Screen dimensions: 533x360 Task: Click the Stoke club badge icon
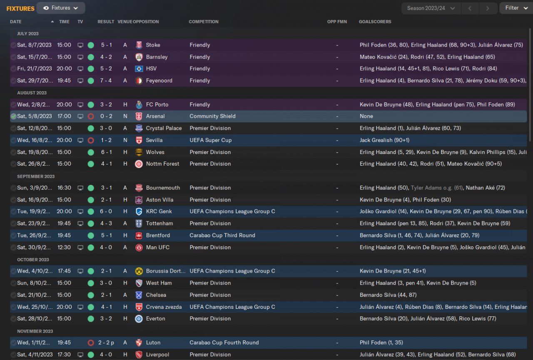[139, 45]
